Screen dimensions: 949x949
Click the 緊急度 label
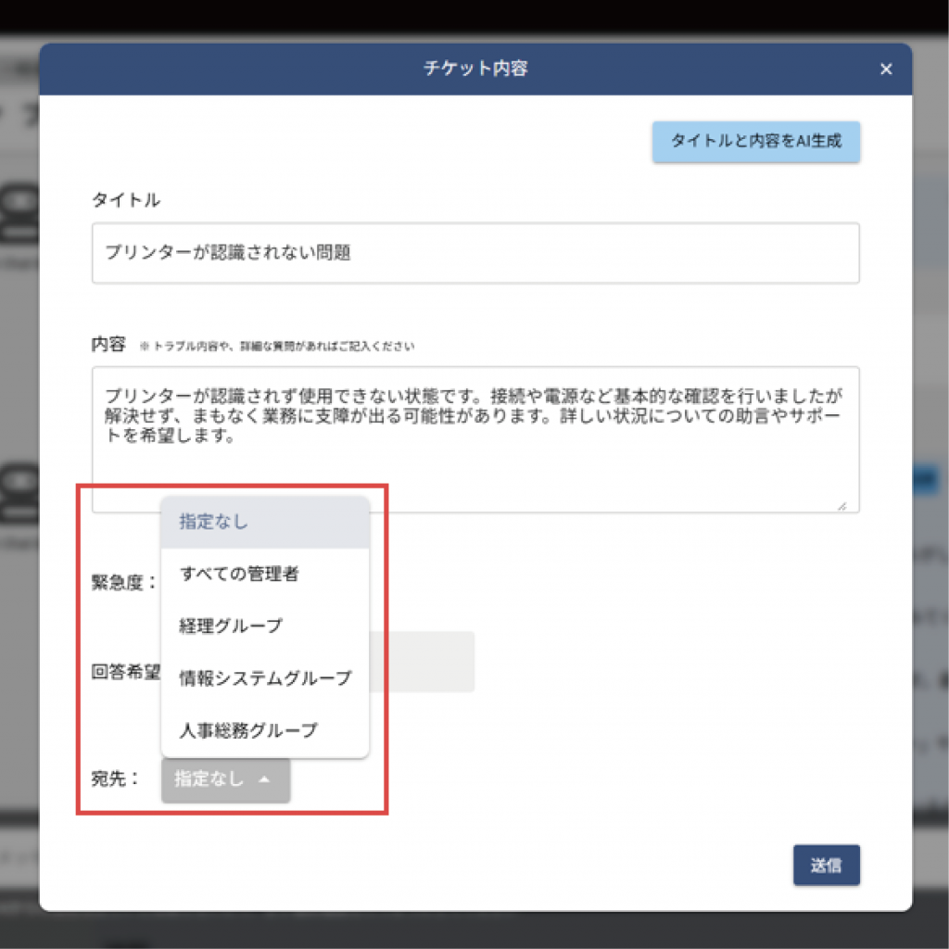[123, 585]
